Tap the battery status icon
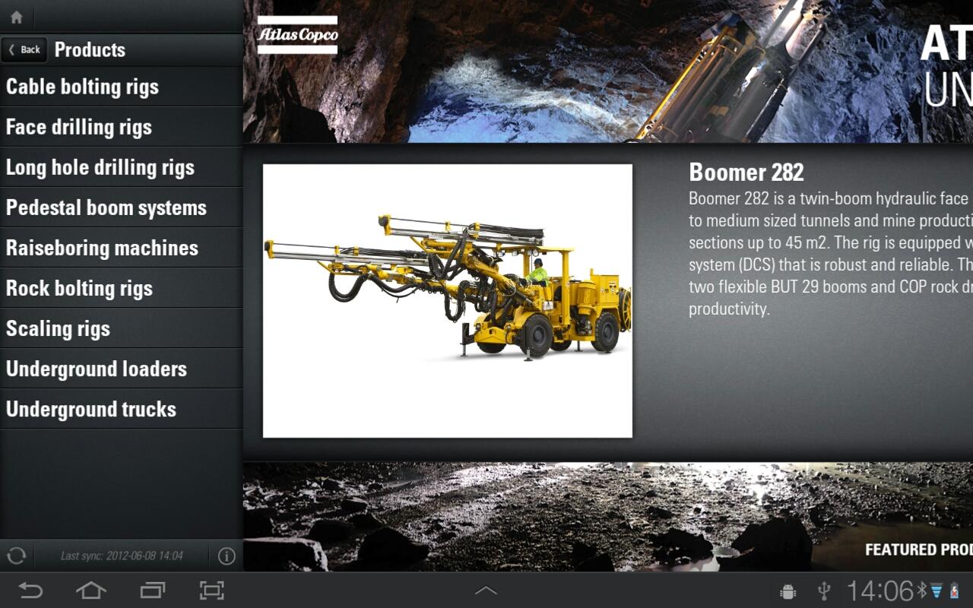The width and height of the screenshot is (973, 608). 955,591
